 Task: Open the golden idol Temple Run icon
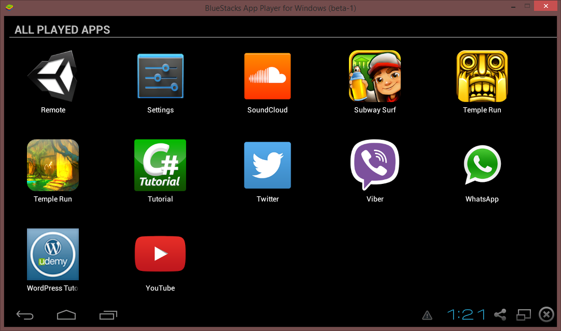[x=482, y=76]
